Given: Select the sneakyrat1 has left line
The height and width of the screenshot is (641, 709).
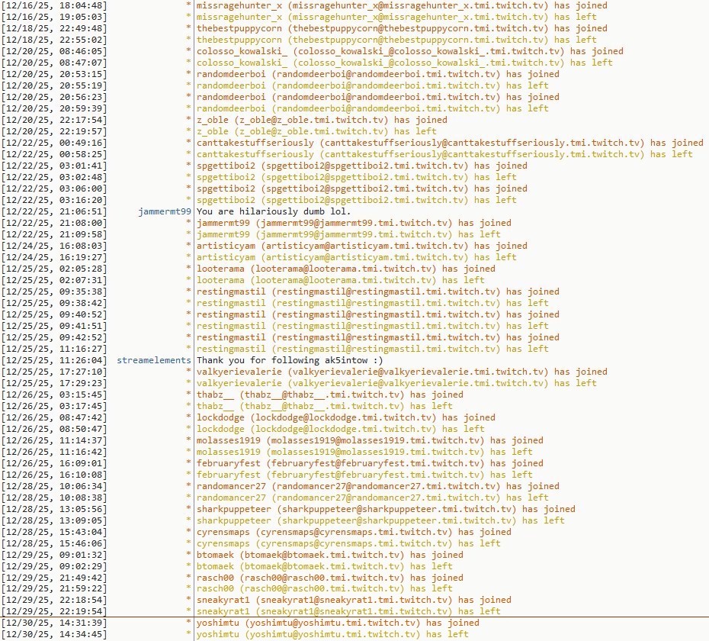Looking at the screenshot, I should pyautogui.click(x=348, y=611).
